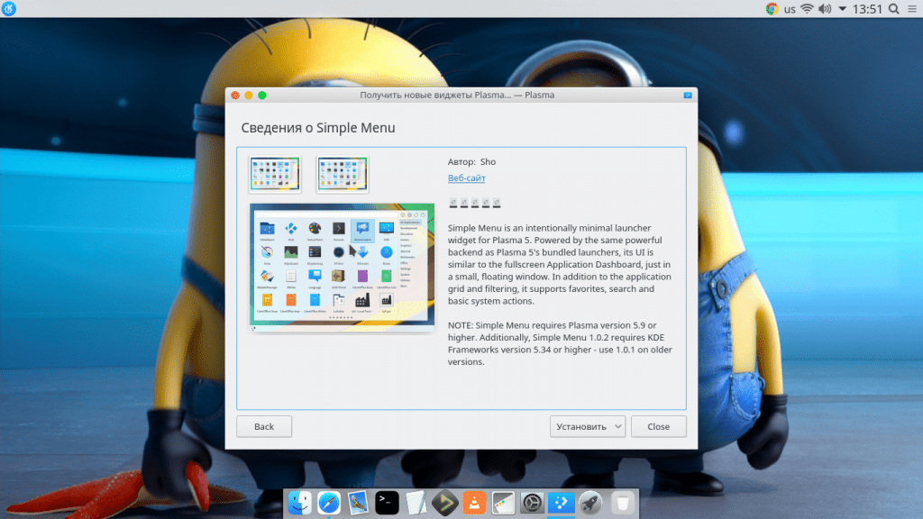Image resolution: width=923 pixels, height=519 pixels.
Task: Set the rating to one star
Action: coord(453,203)
